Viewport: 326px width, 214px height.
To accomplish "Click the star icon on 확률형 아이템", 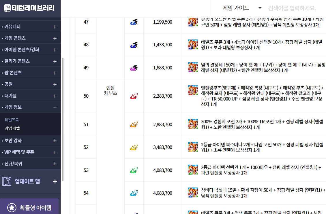I will click(x=12, y=208).
